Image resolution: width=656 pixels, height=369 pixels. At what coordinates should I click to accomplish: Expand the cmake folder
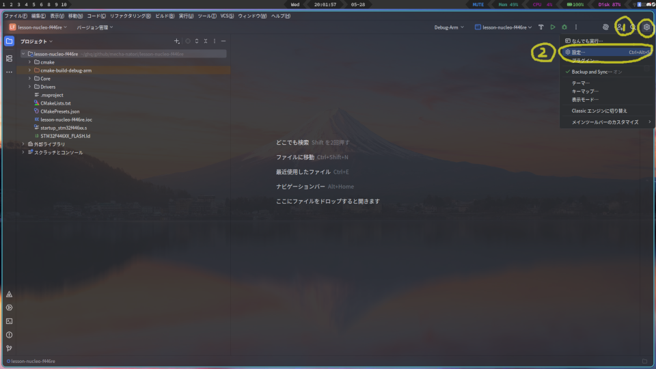(29, 62)
